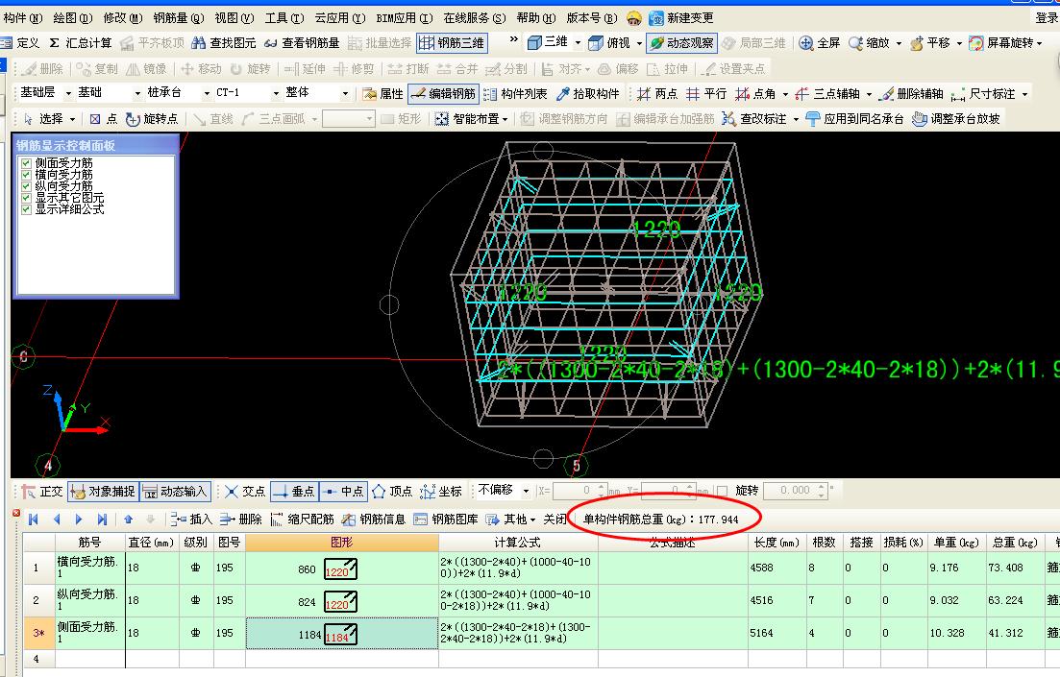
Task: Open 构件列表 component list
Action: (515, 94)
